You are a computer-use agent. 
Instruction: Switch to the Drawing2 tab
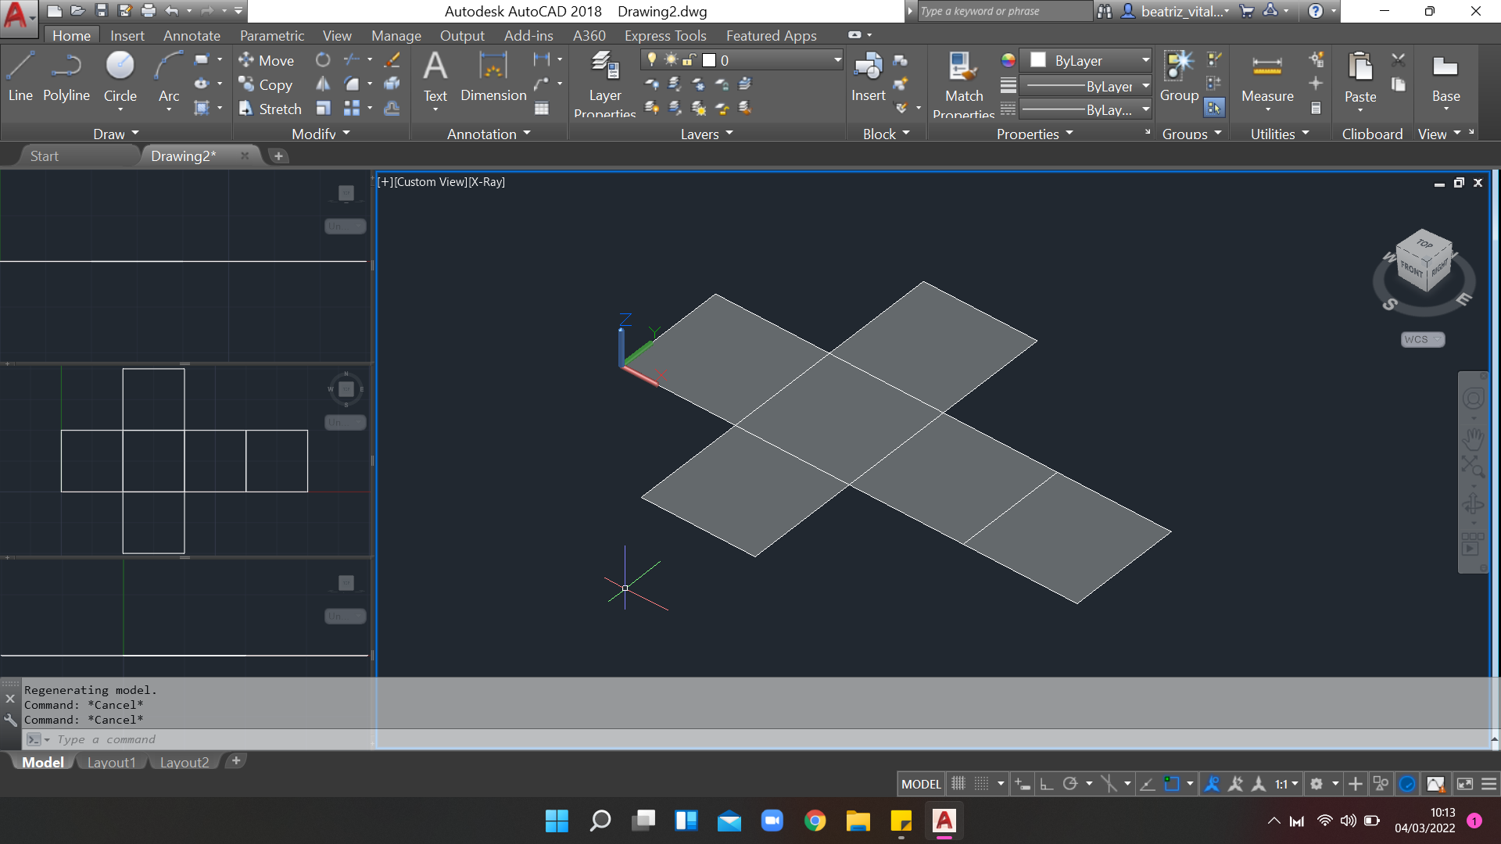pyautogui.click(x=181, y=156)
